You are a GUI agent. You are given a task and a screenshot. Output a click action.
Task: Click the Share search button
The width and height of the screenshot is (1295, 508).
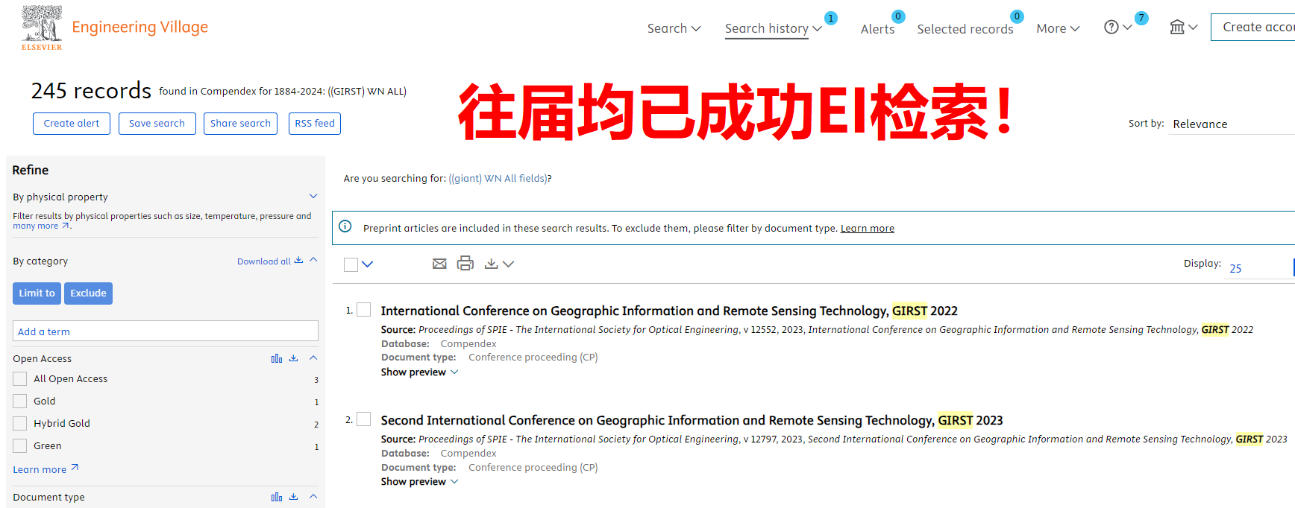pos(240,124)
